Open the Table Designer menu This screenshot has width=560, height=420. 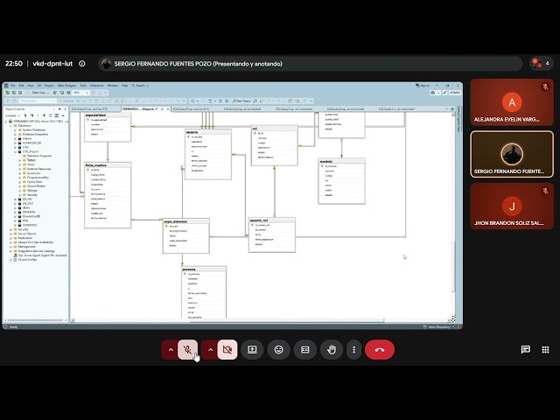pos(66,86)
